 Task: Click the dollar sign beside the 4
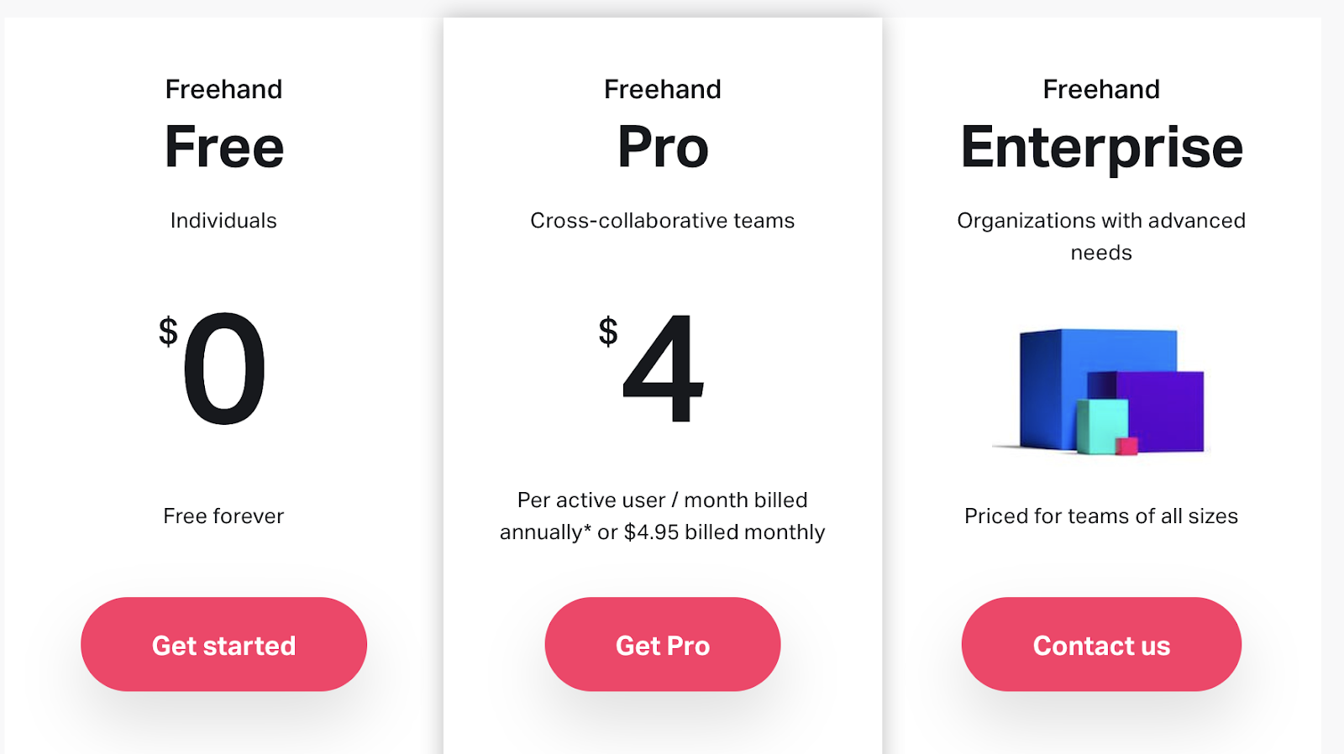[608, 331]
